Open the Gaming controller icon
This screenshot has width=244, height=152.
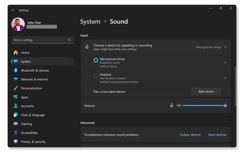click(16, 124)
